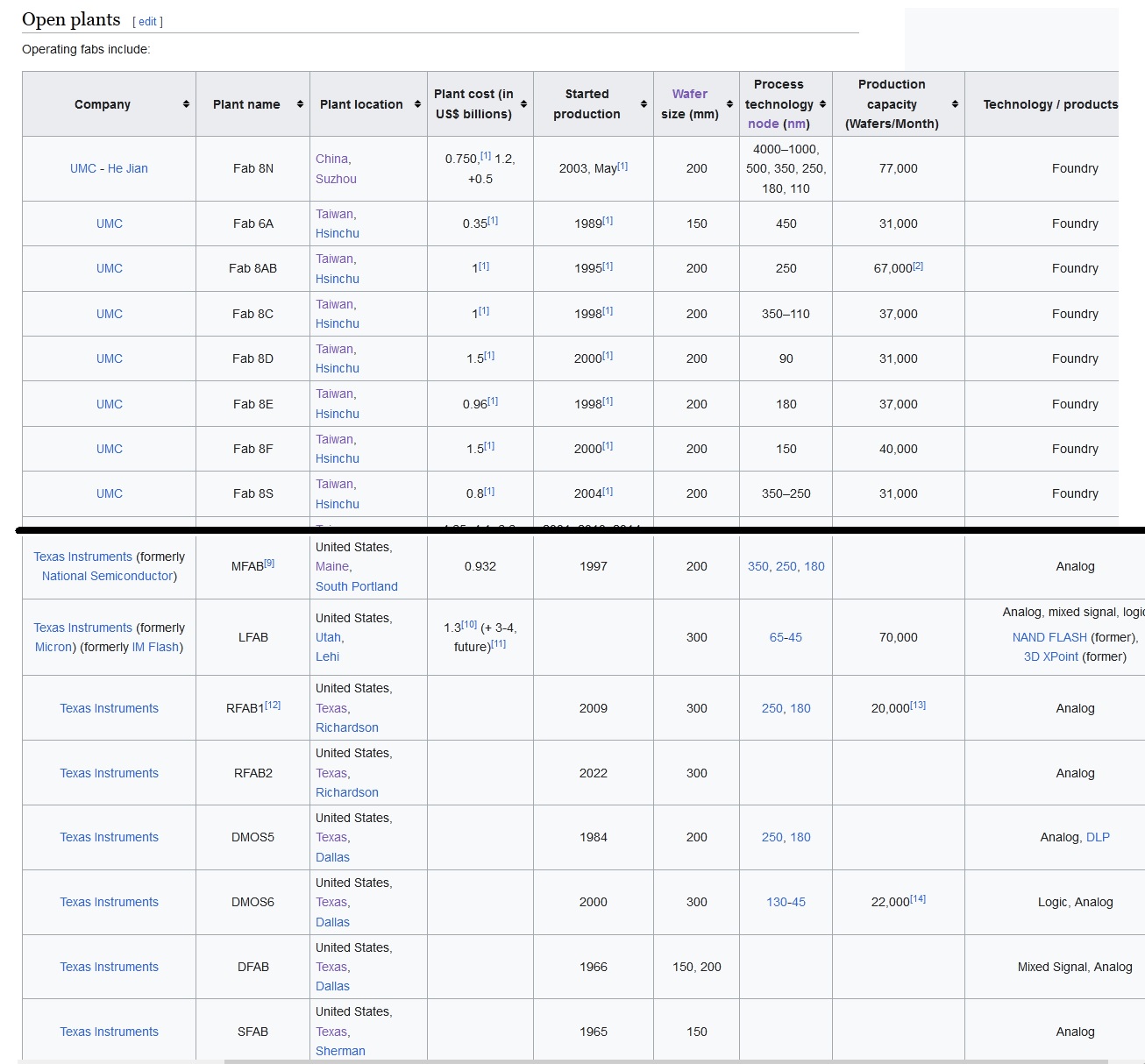Open UMC link in Fab 8S row

click(x=110, y=493)
